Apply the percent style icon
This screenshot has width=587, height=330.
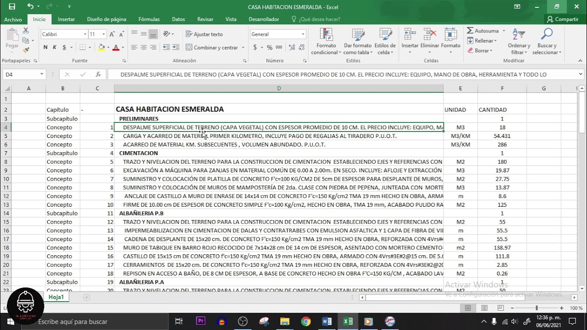coord(269,47)
